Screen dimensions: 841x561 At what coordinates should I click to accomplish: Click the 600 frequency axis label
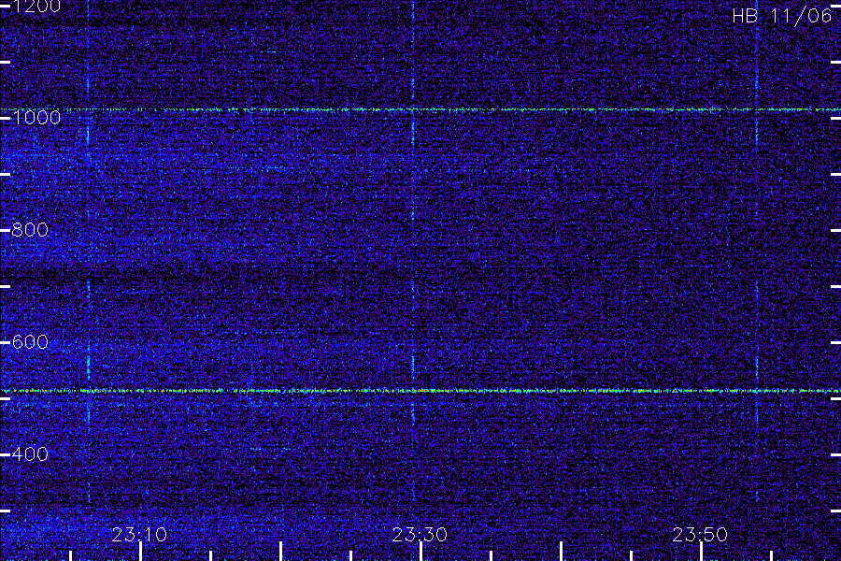pyautogui.click(x=30, y=342)
